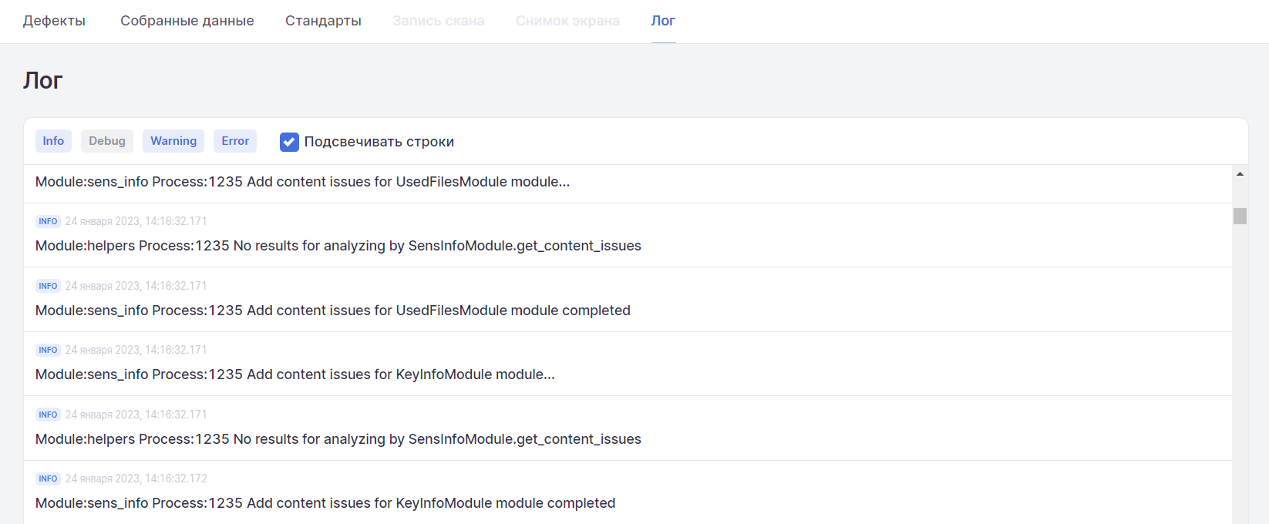
Task: Toggle the Warning log level filter
Action: click(173, 141)
